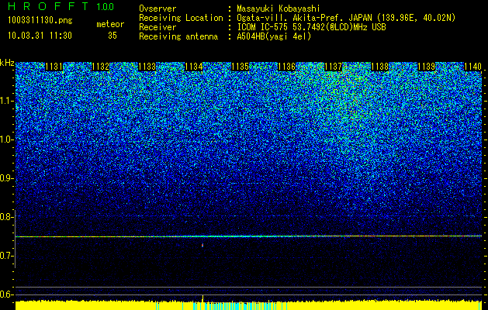The height and width of the screenshot is (310, 488).
Task: Click the 1.1 kHz axis label
Action: [x=6, y=101]
